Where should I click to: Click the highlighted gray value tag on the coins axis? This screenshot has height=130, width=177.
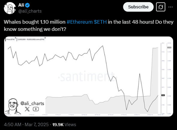point(169,48)
